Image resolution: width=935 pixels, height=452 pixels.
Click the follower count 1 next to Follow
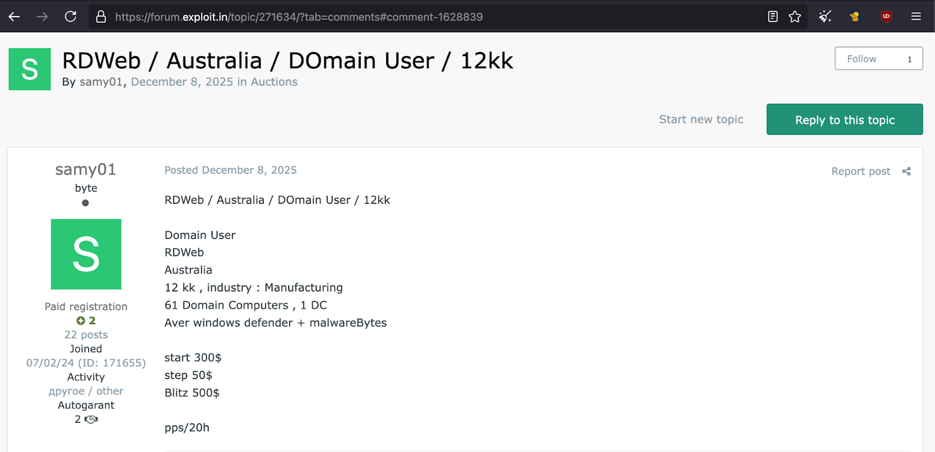coord(909,59)
